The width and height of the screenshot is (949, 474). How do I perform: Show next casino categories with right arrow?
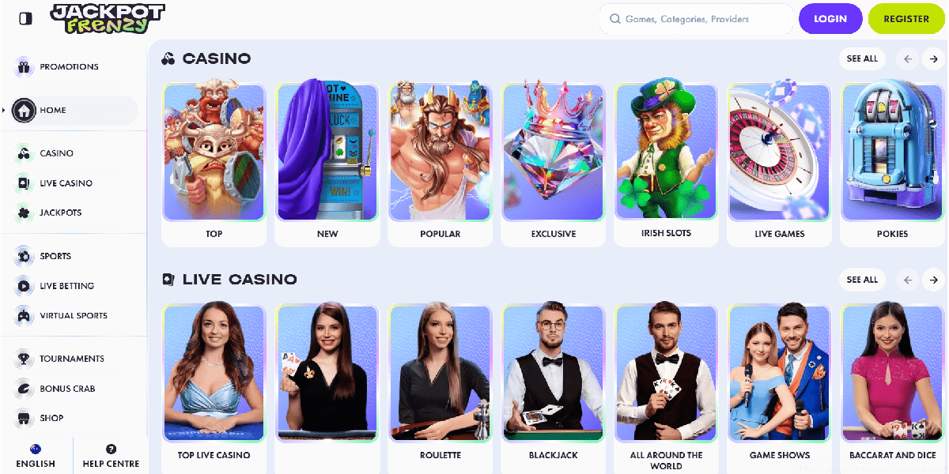(934, 58)
